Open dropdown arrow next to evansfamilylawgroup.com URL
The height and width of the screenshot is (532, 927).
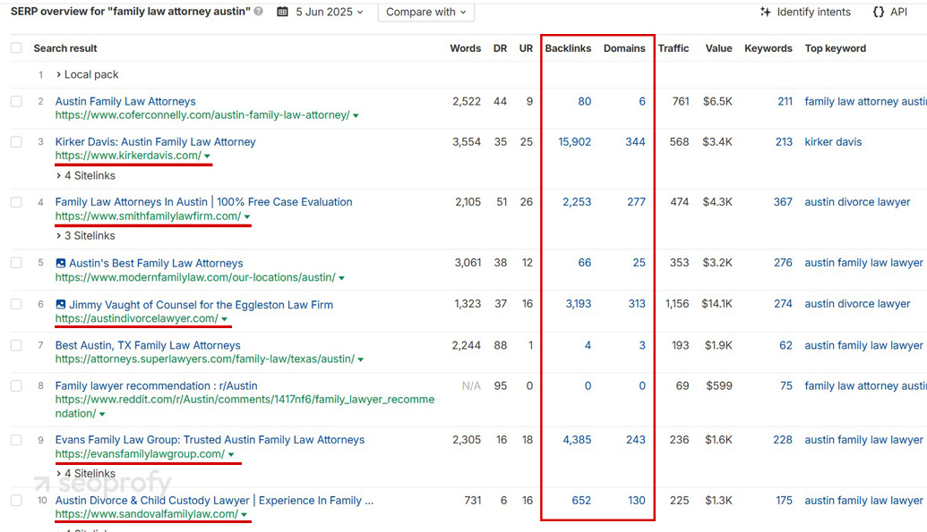231,454
